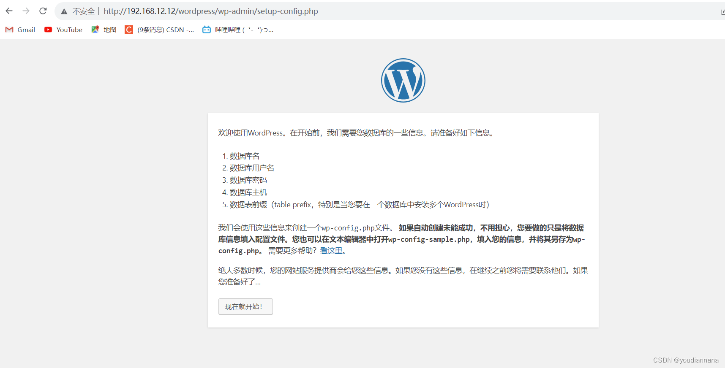The image size is (725, 368).
Task: Click the 看这里 help link
Action: pos(331,251)
